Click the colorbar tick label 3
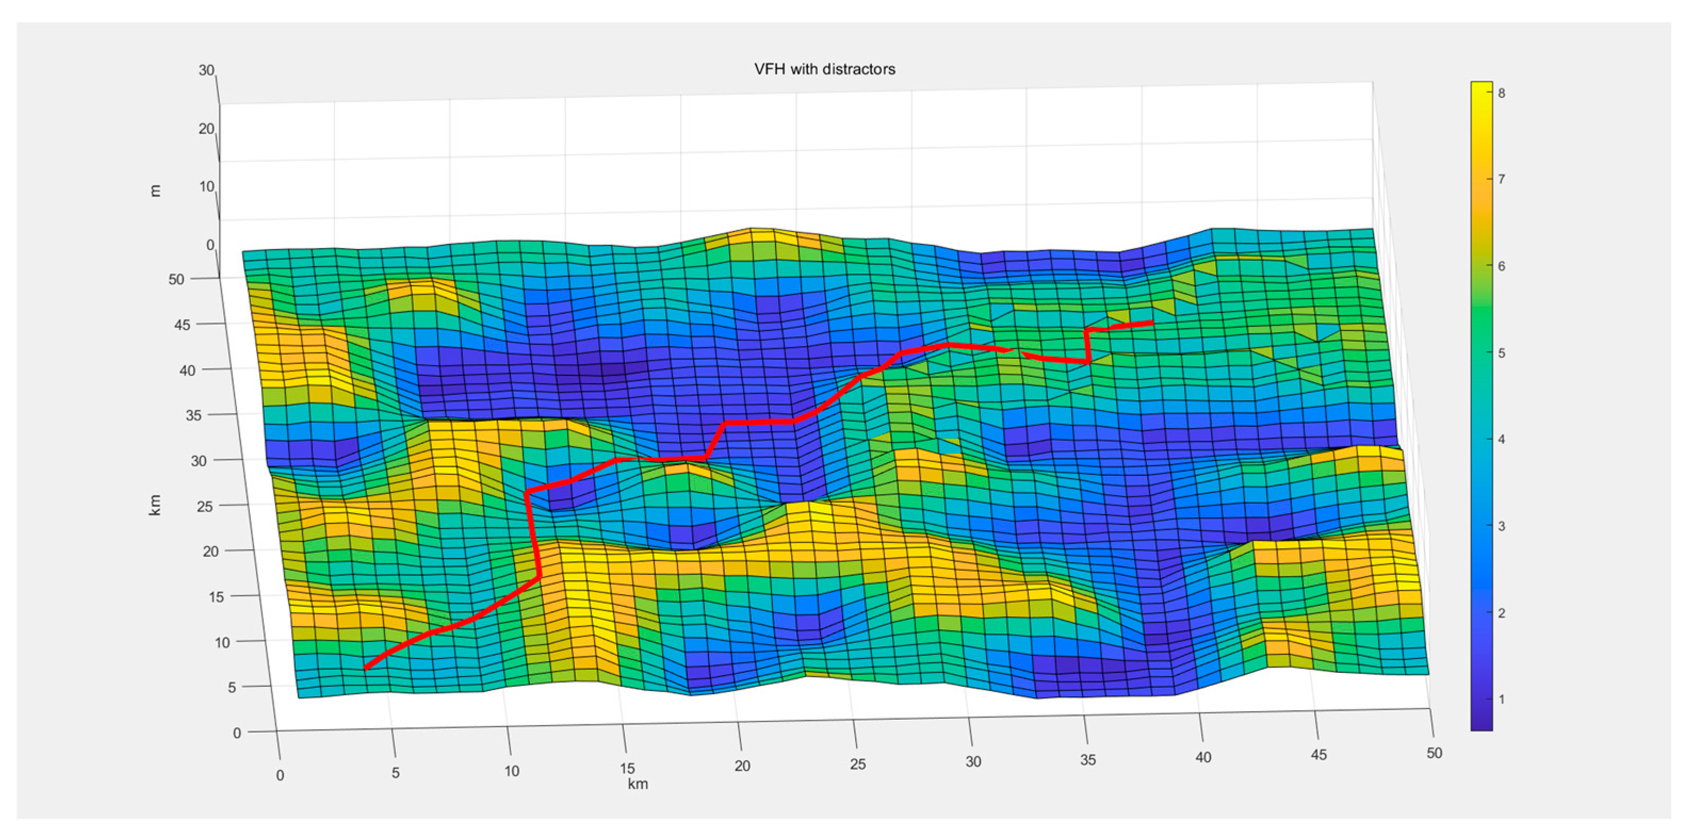The width and height of the screenshot is (1703, 838). [1501, 526]
